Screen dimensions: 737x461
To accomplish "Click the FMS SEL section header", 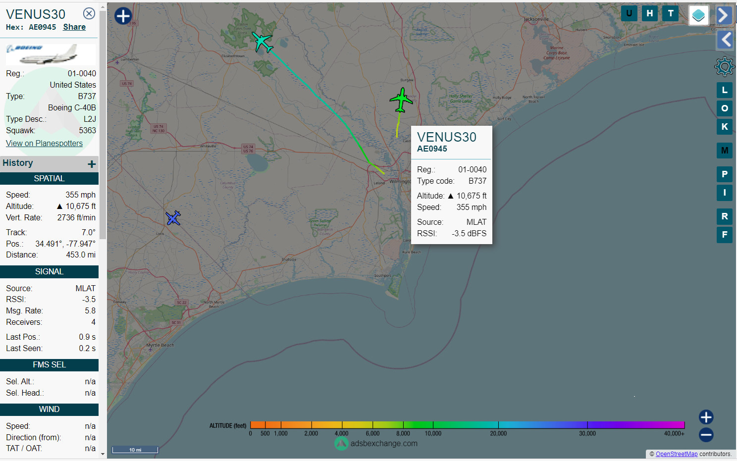I will (49, 365).
